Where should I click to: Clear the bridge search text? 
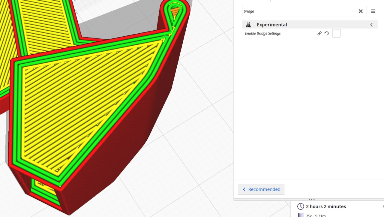(361, 11)
